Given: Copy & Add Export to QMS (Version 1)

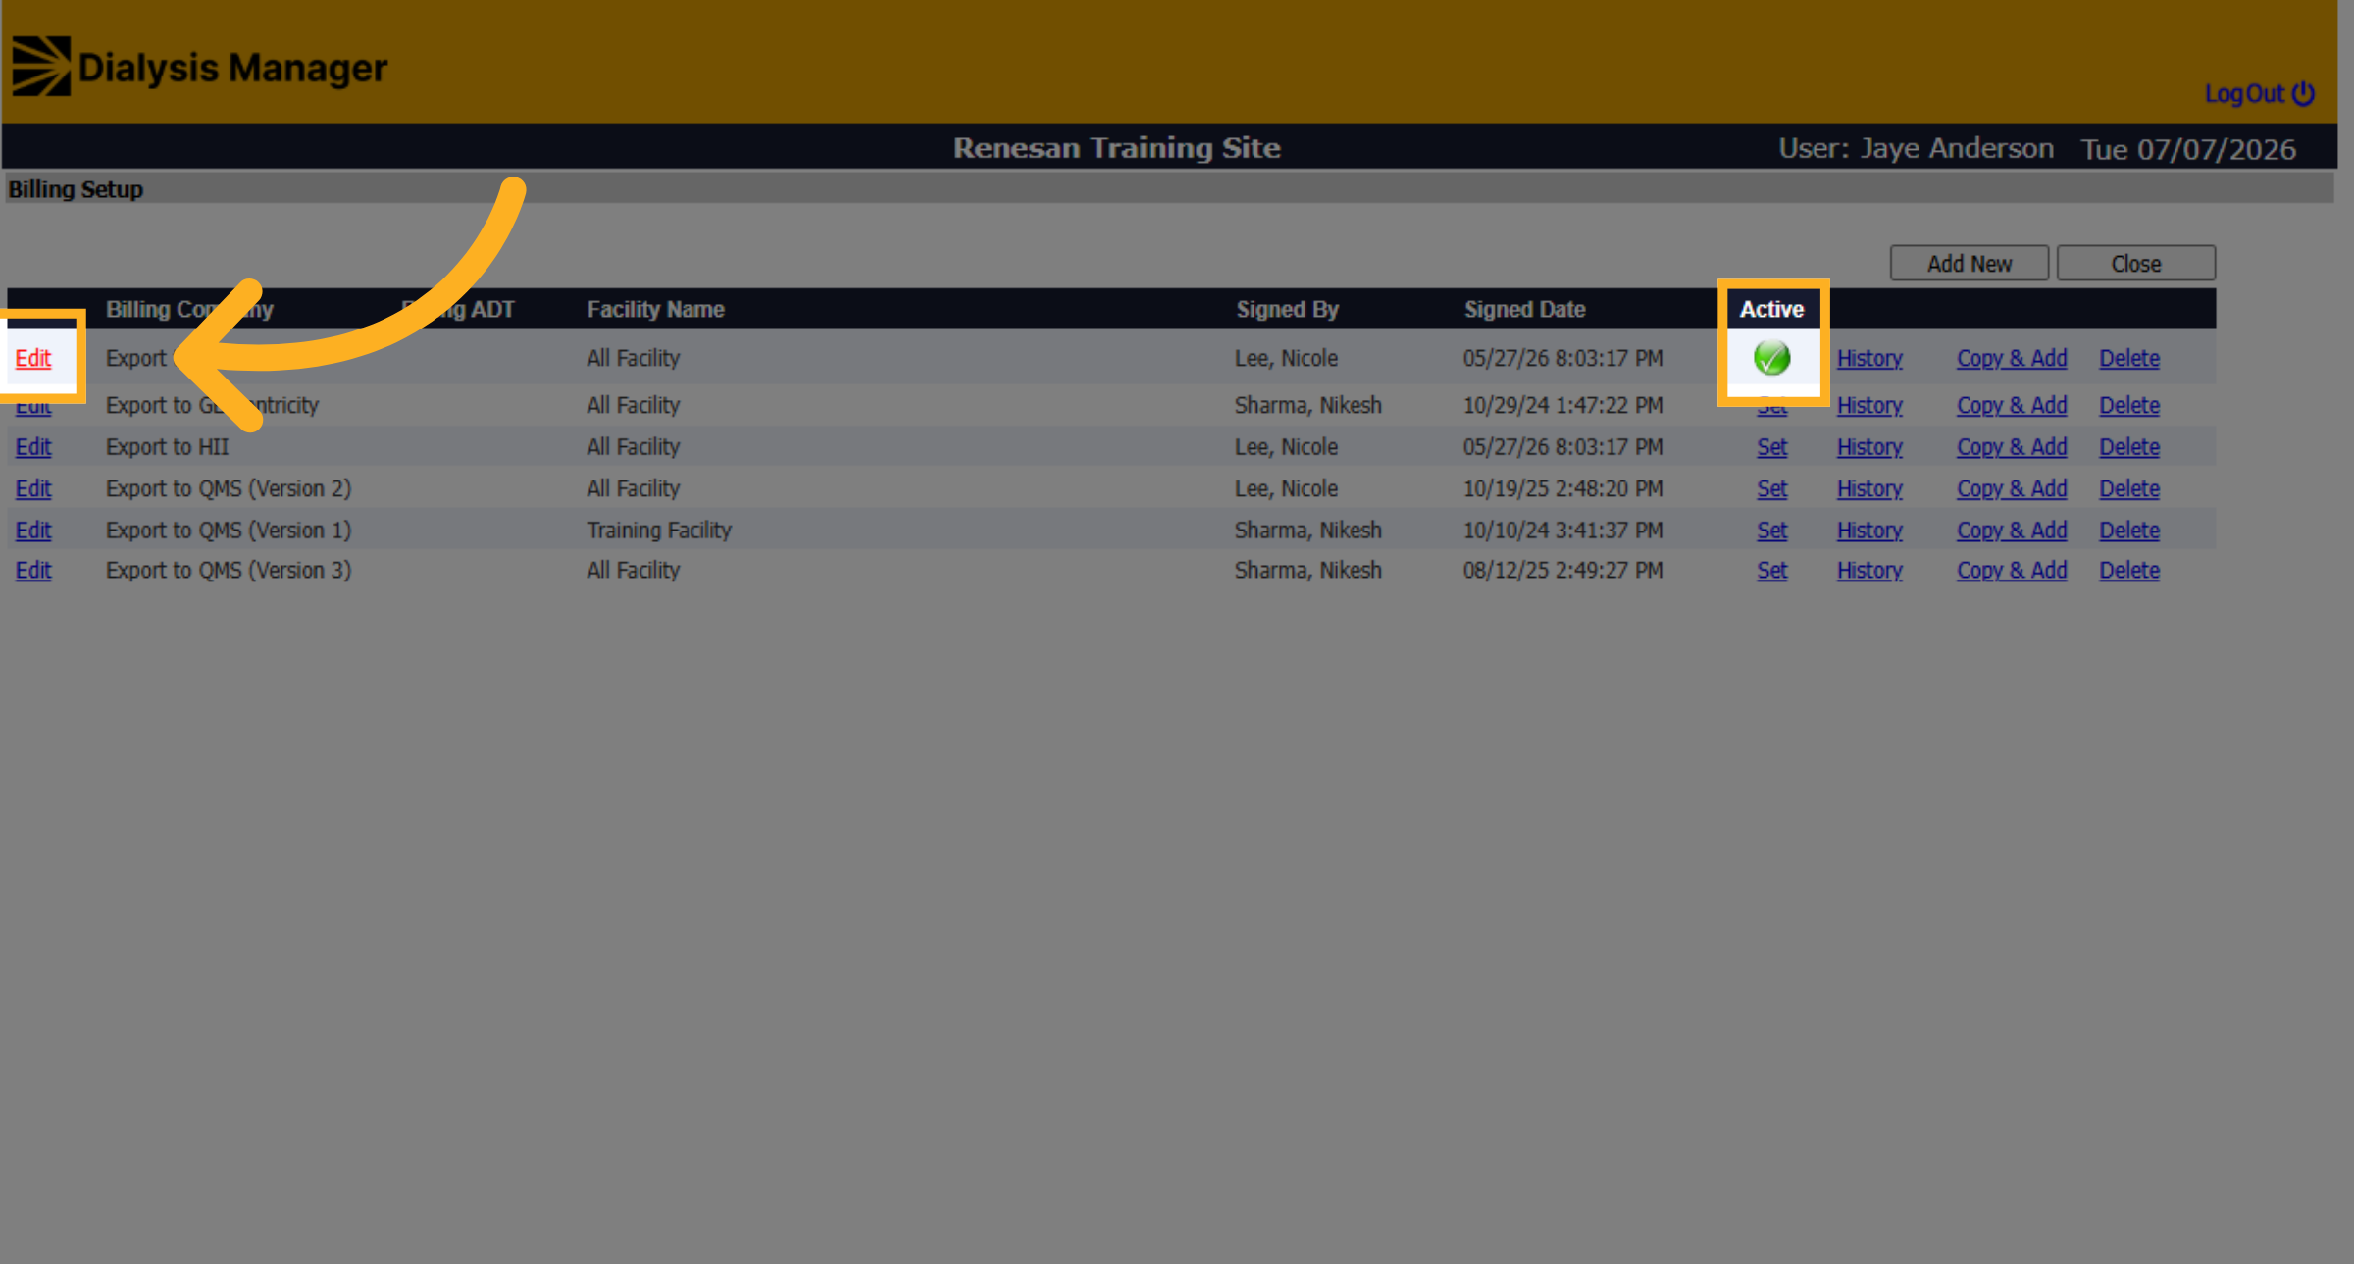Looking at the screenshot, I should coord(2012,530).
